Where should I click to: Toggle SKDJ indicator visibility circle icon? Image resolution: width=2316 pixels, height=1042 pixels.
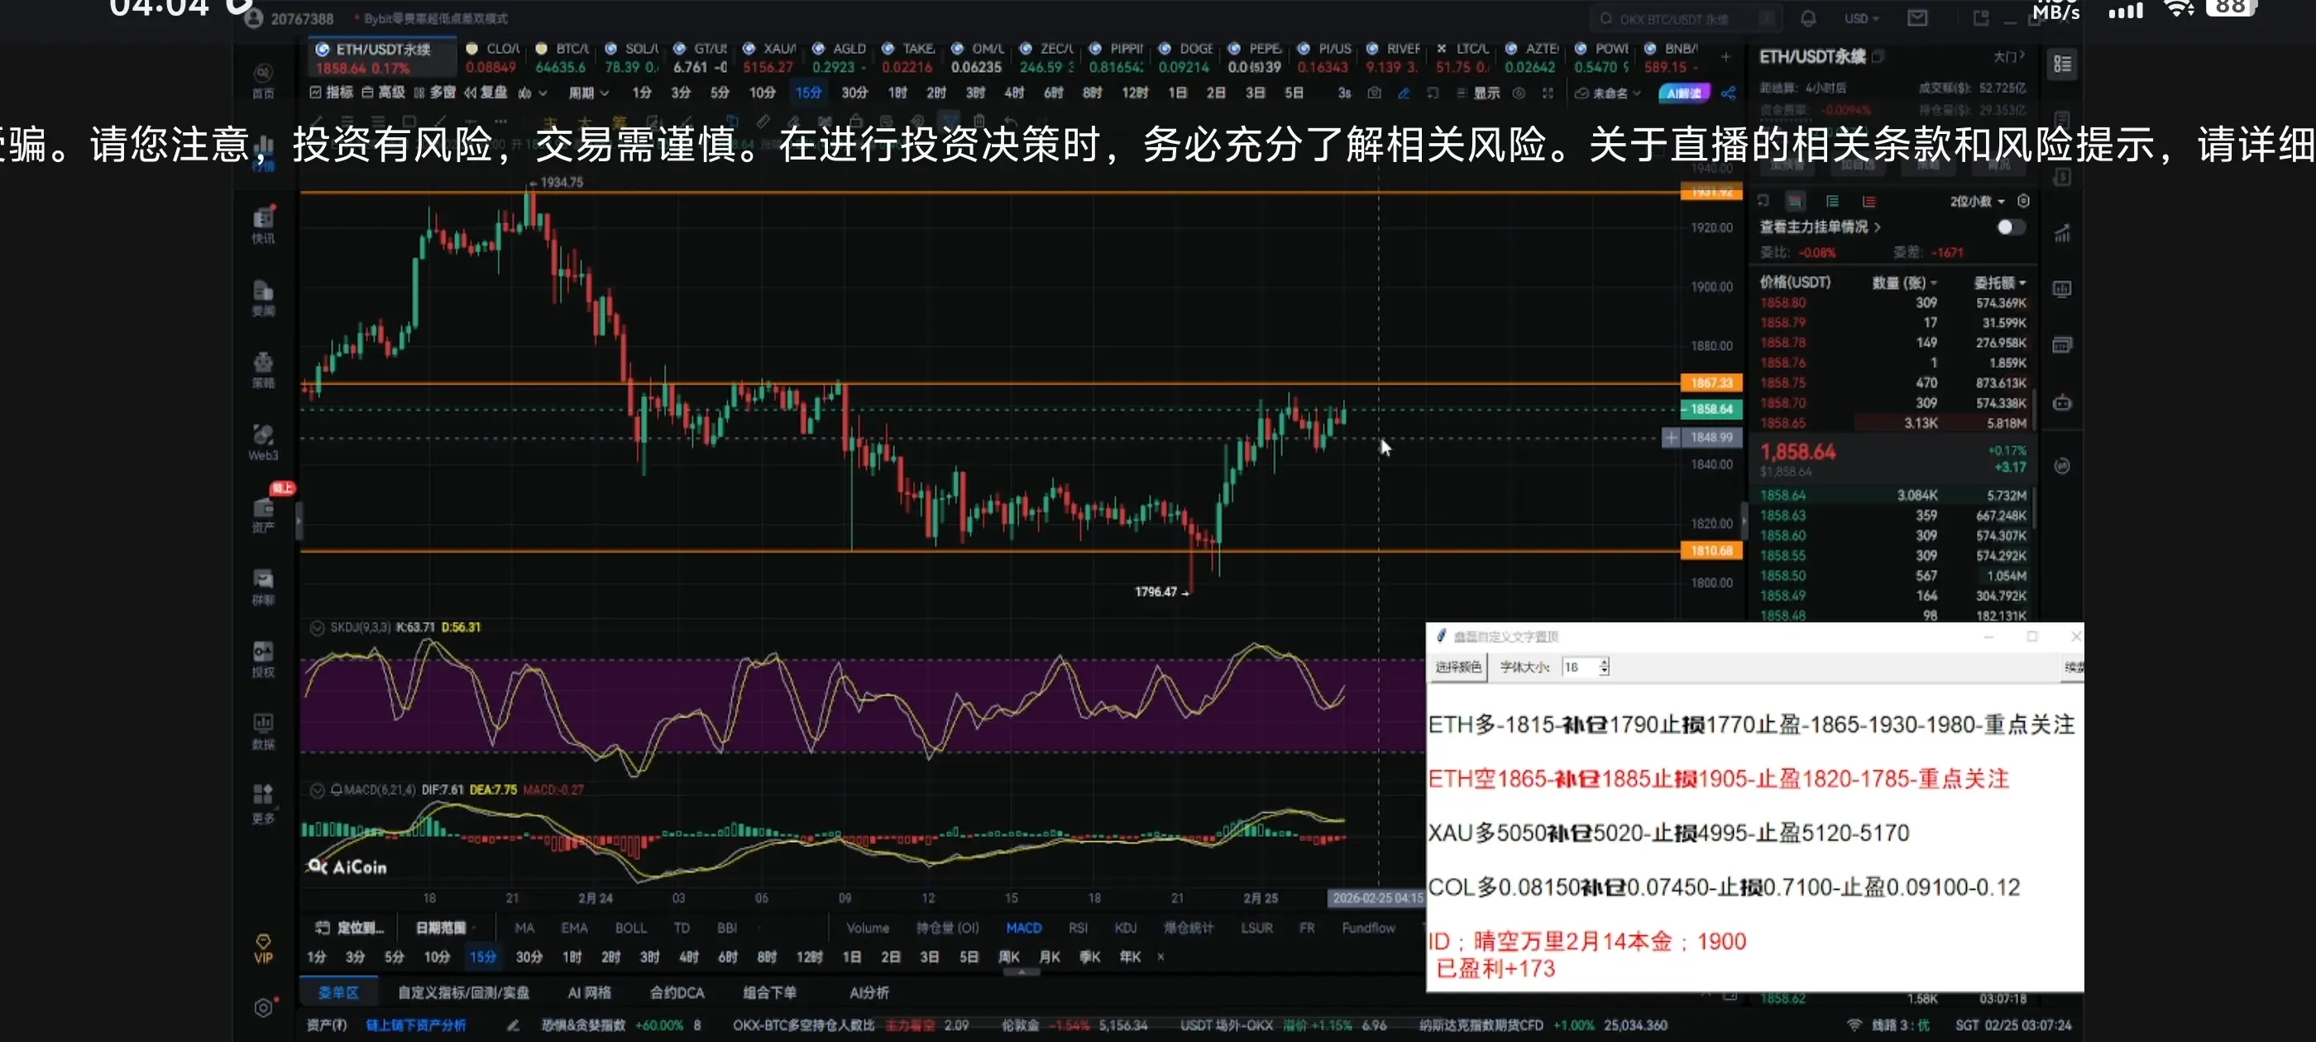tap(317, 628)
